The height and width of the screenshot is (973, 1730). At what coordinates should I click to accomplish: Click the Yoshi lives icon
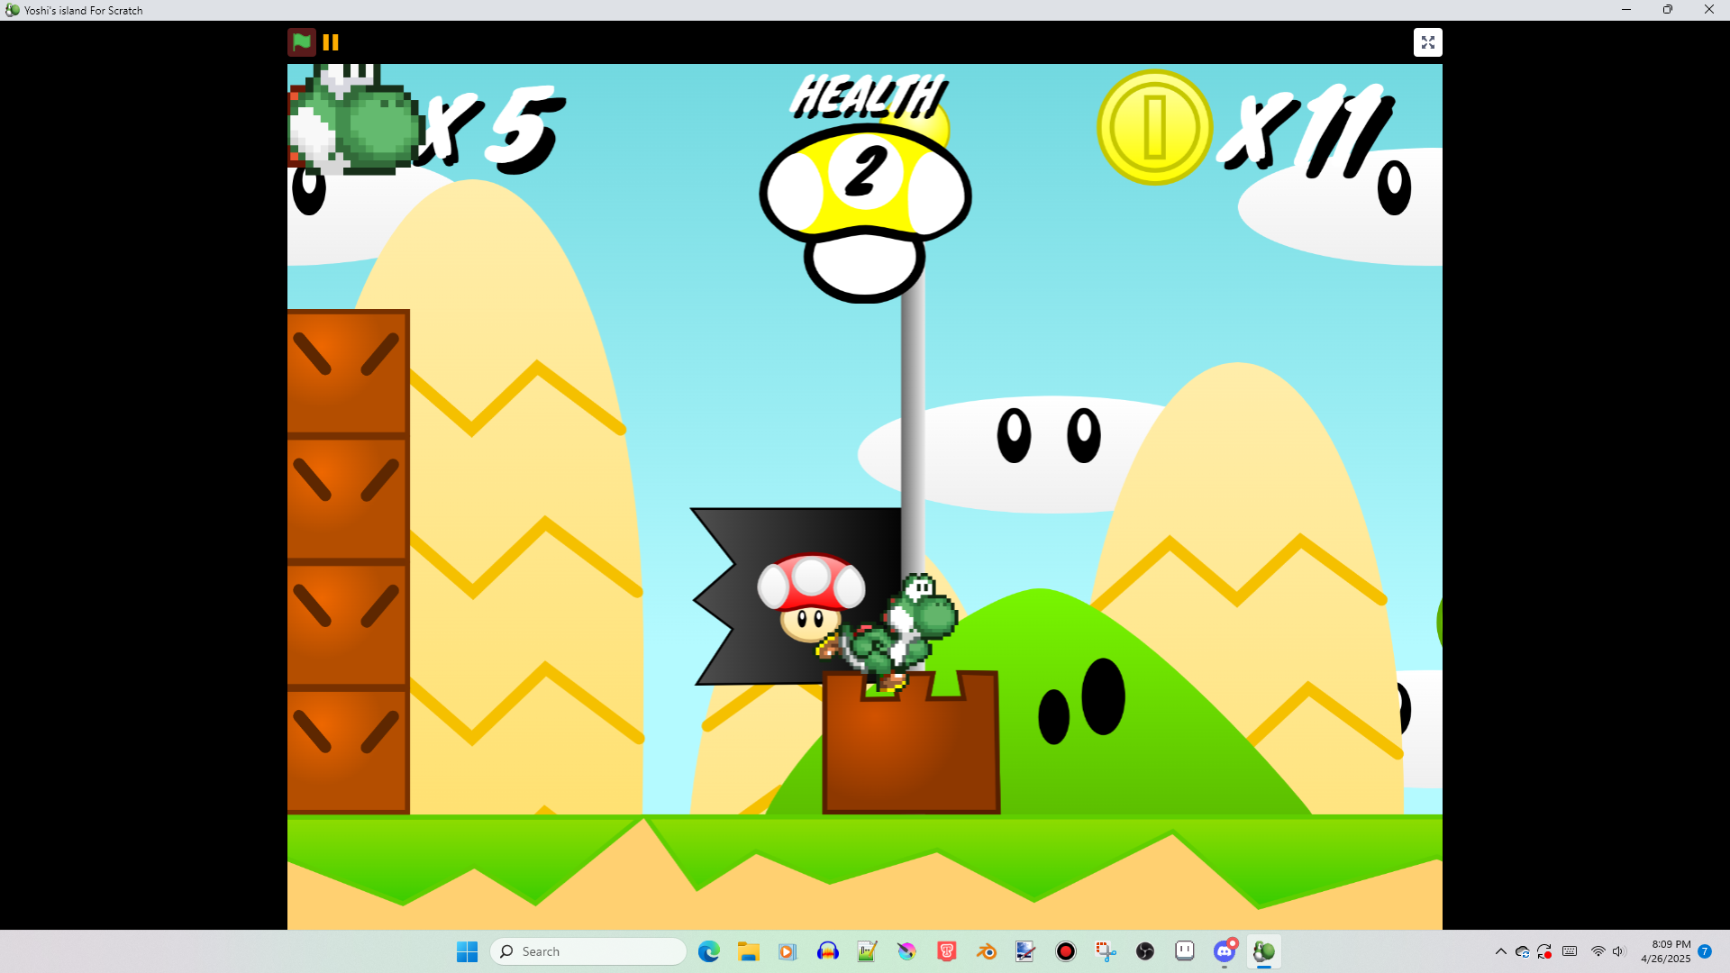[x=354, y=119]
